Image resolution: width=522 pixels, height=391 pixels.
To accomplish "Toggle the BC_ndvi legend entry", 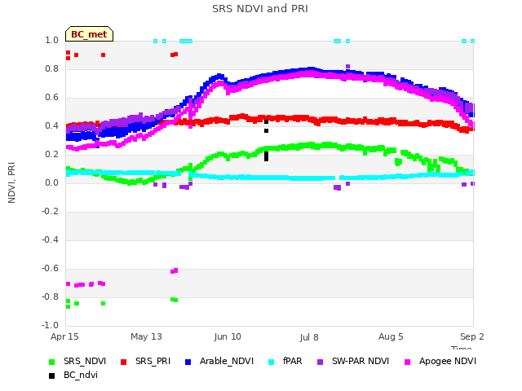I will pyautogui.click(x=73, y=376).
